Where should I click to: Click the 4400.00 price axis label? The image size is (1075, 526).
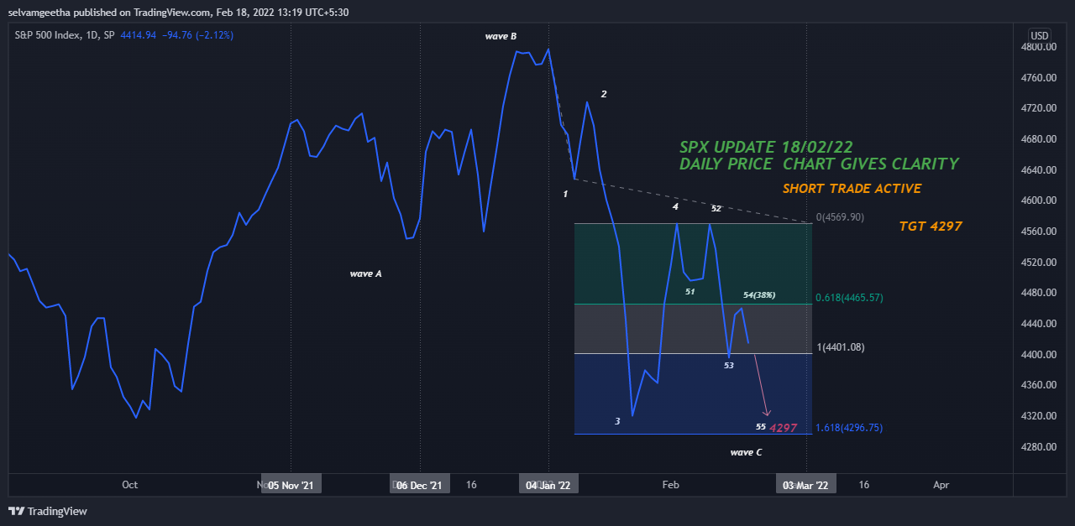pos(1037,354)
